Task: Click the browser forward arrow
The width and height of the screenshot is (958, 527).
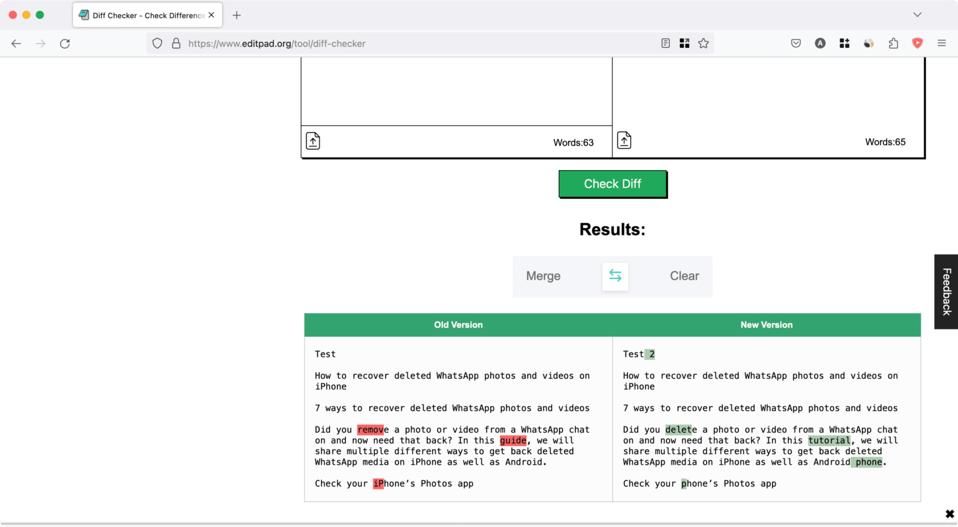Action: pyautogui.click(x=41, y=44)
